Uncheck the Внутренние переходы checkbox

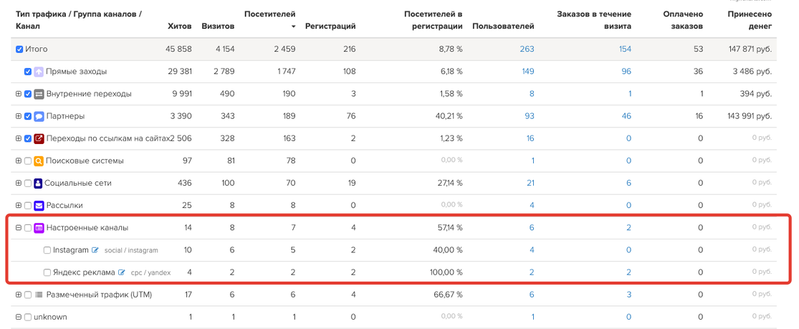[x=28, y=94]
